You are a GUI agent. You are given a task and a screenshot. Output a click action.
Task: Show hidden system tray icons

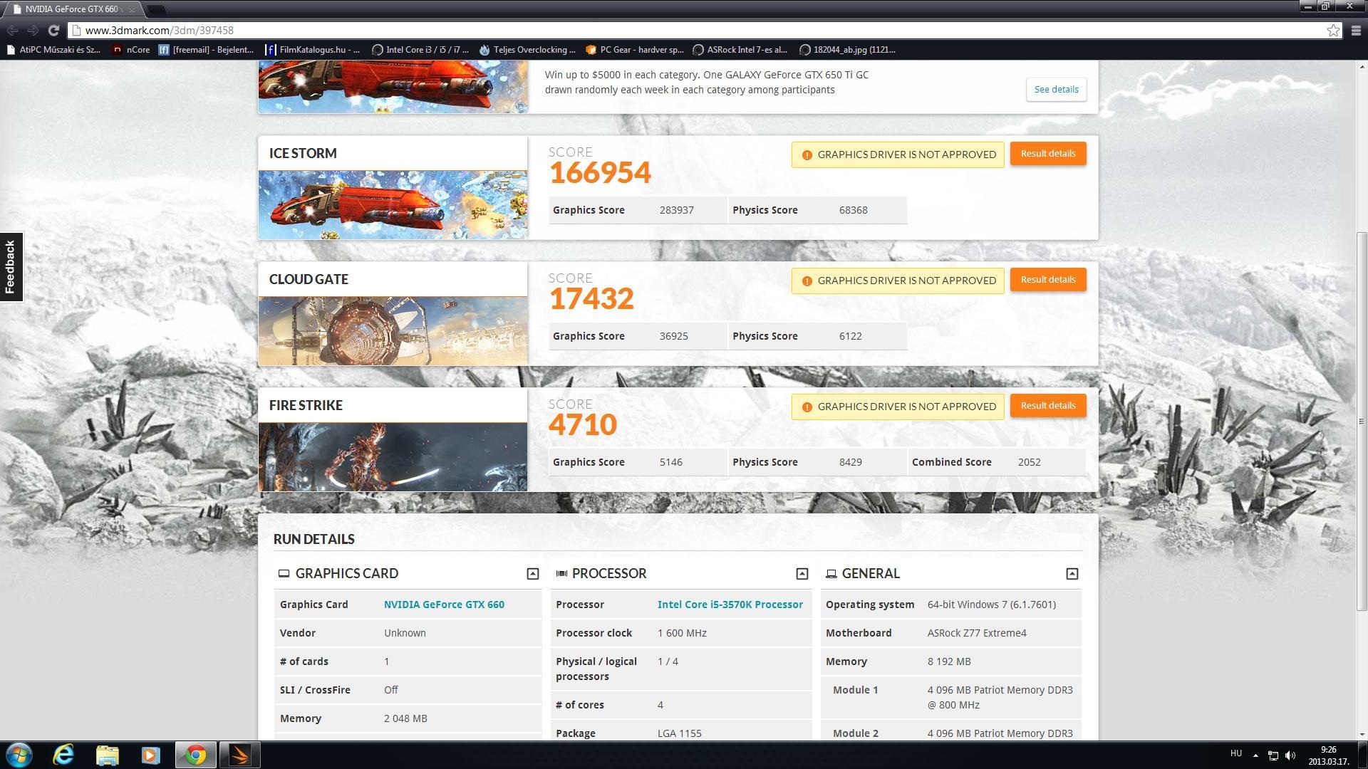coord(1255,755)
